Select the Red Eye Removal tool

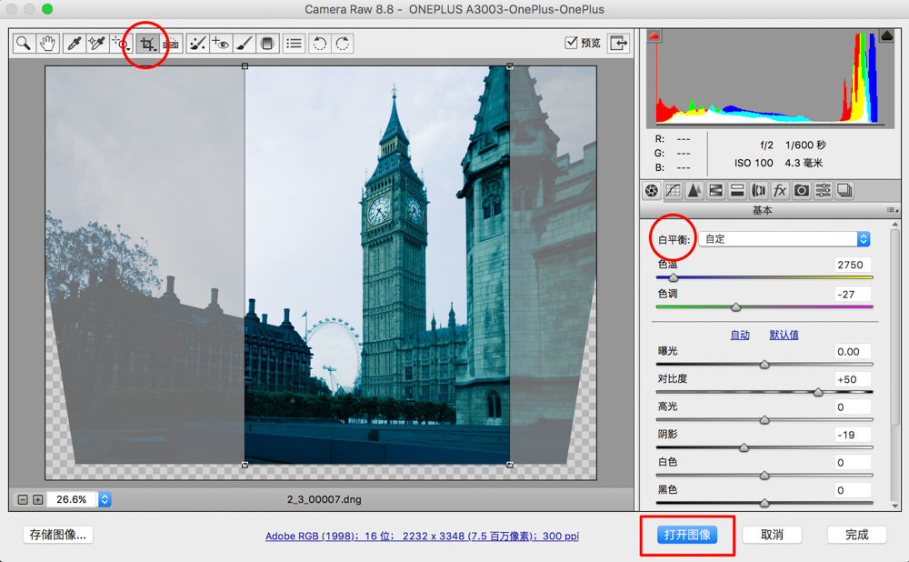pos(220,44)
